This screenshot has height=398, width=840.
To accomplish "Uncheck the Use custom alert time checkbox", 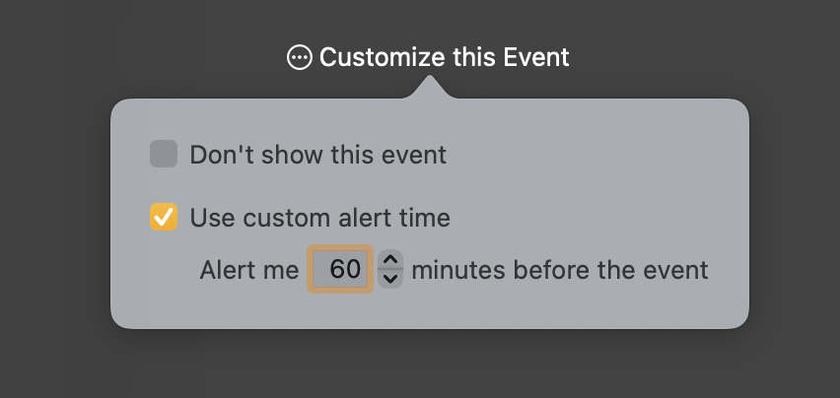I will 164,217.
